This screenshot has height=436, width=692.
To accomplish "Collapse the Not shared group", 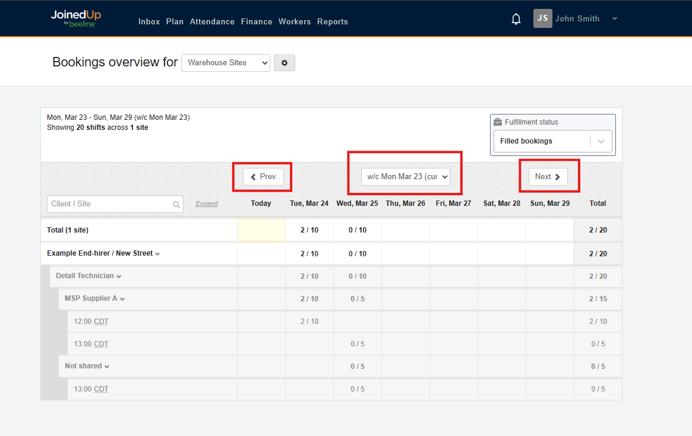I will pyautogui.click(x=107, y=367).
